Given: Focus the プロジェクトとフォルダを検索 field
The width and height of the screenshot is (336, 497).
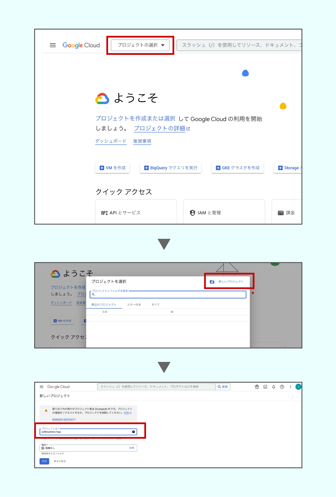Looking at the screenshot, I should pyautogui.click(x=168, y=295).
